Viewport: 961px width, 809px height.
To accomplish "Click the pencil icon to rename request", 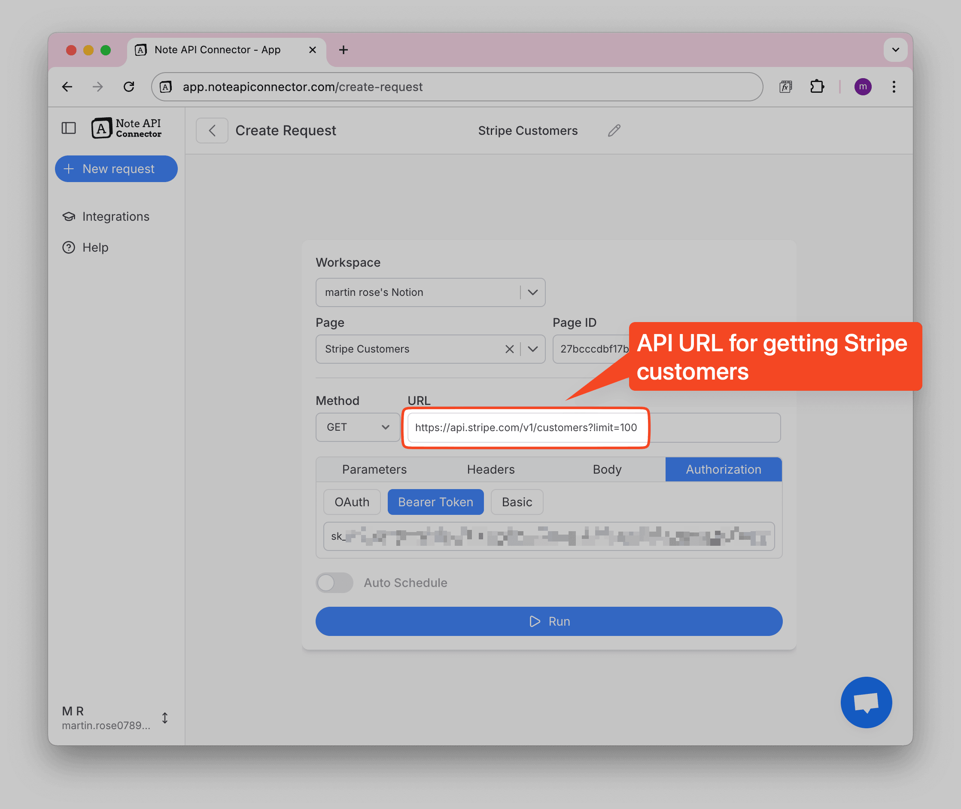I will click(614, 131).
